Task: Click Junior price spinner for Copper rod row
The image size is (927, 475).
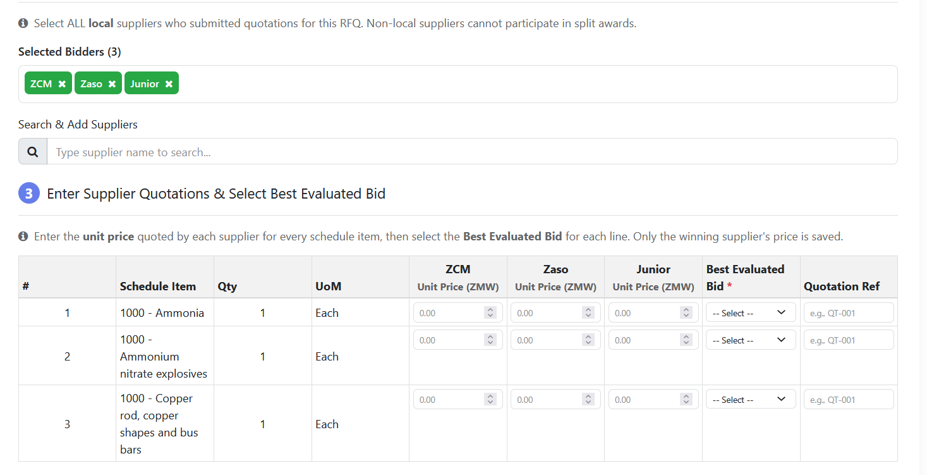Action: tap(686, 400)
